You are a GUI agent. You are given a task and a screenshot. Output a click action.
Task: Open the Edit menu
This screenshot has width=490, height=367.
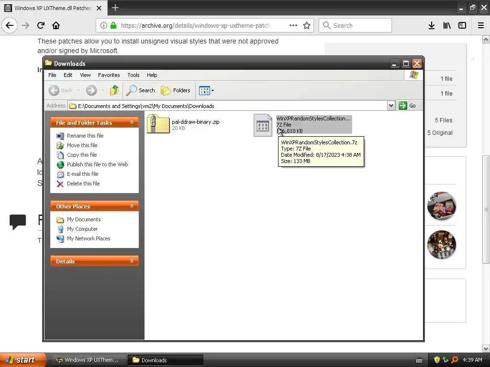click(x=68, y=75)
